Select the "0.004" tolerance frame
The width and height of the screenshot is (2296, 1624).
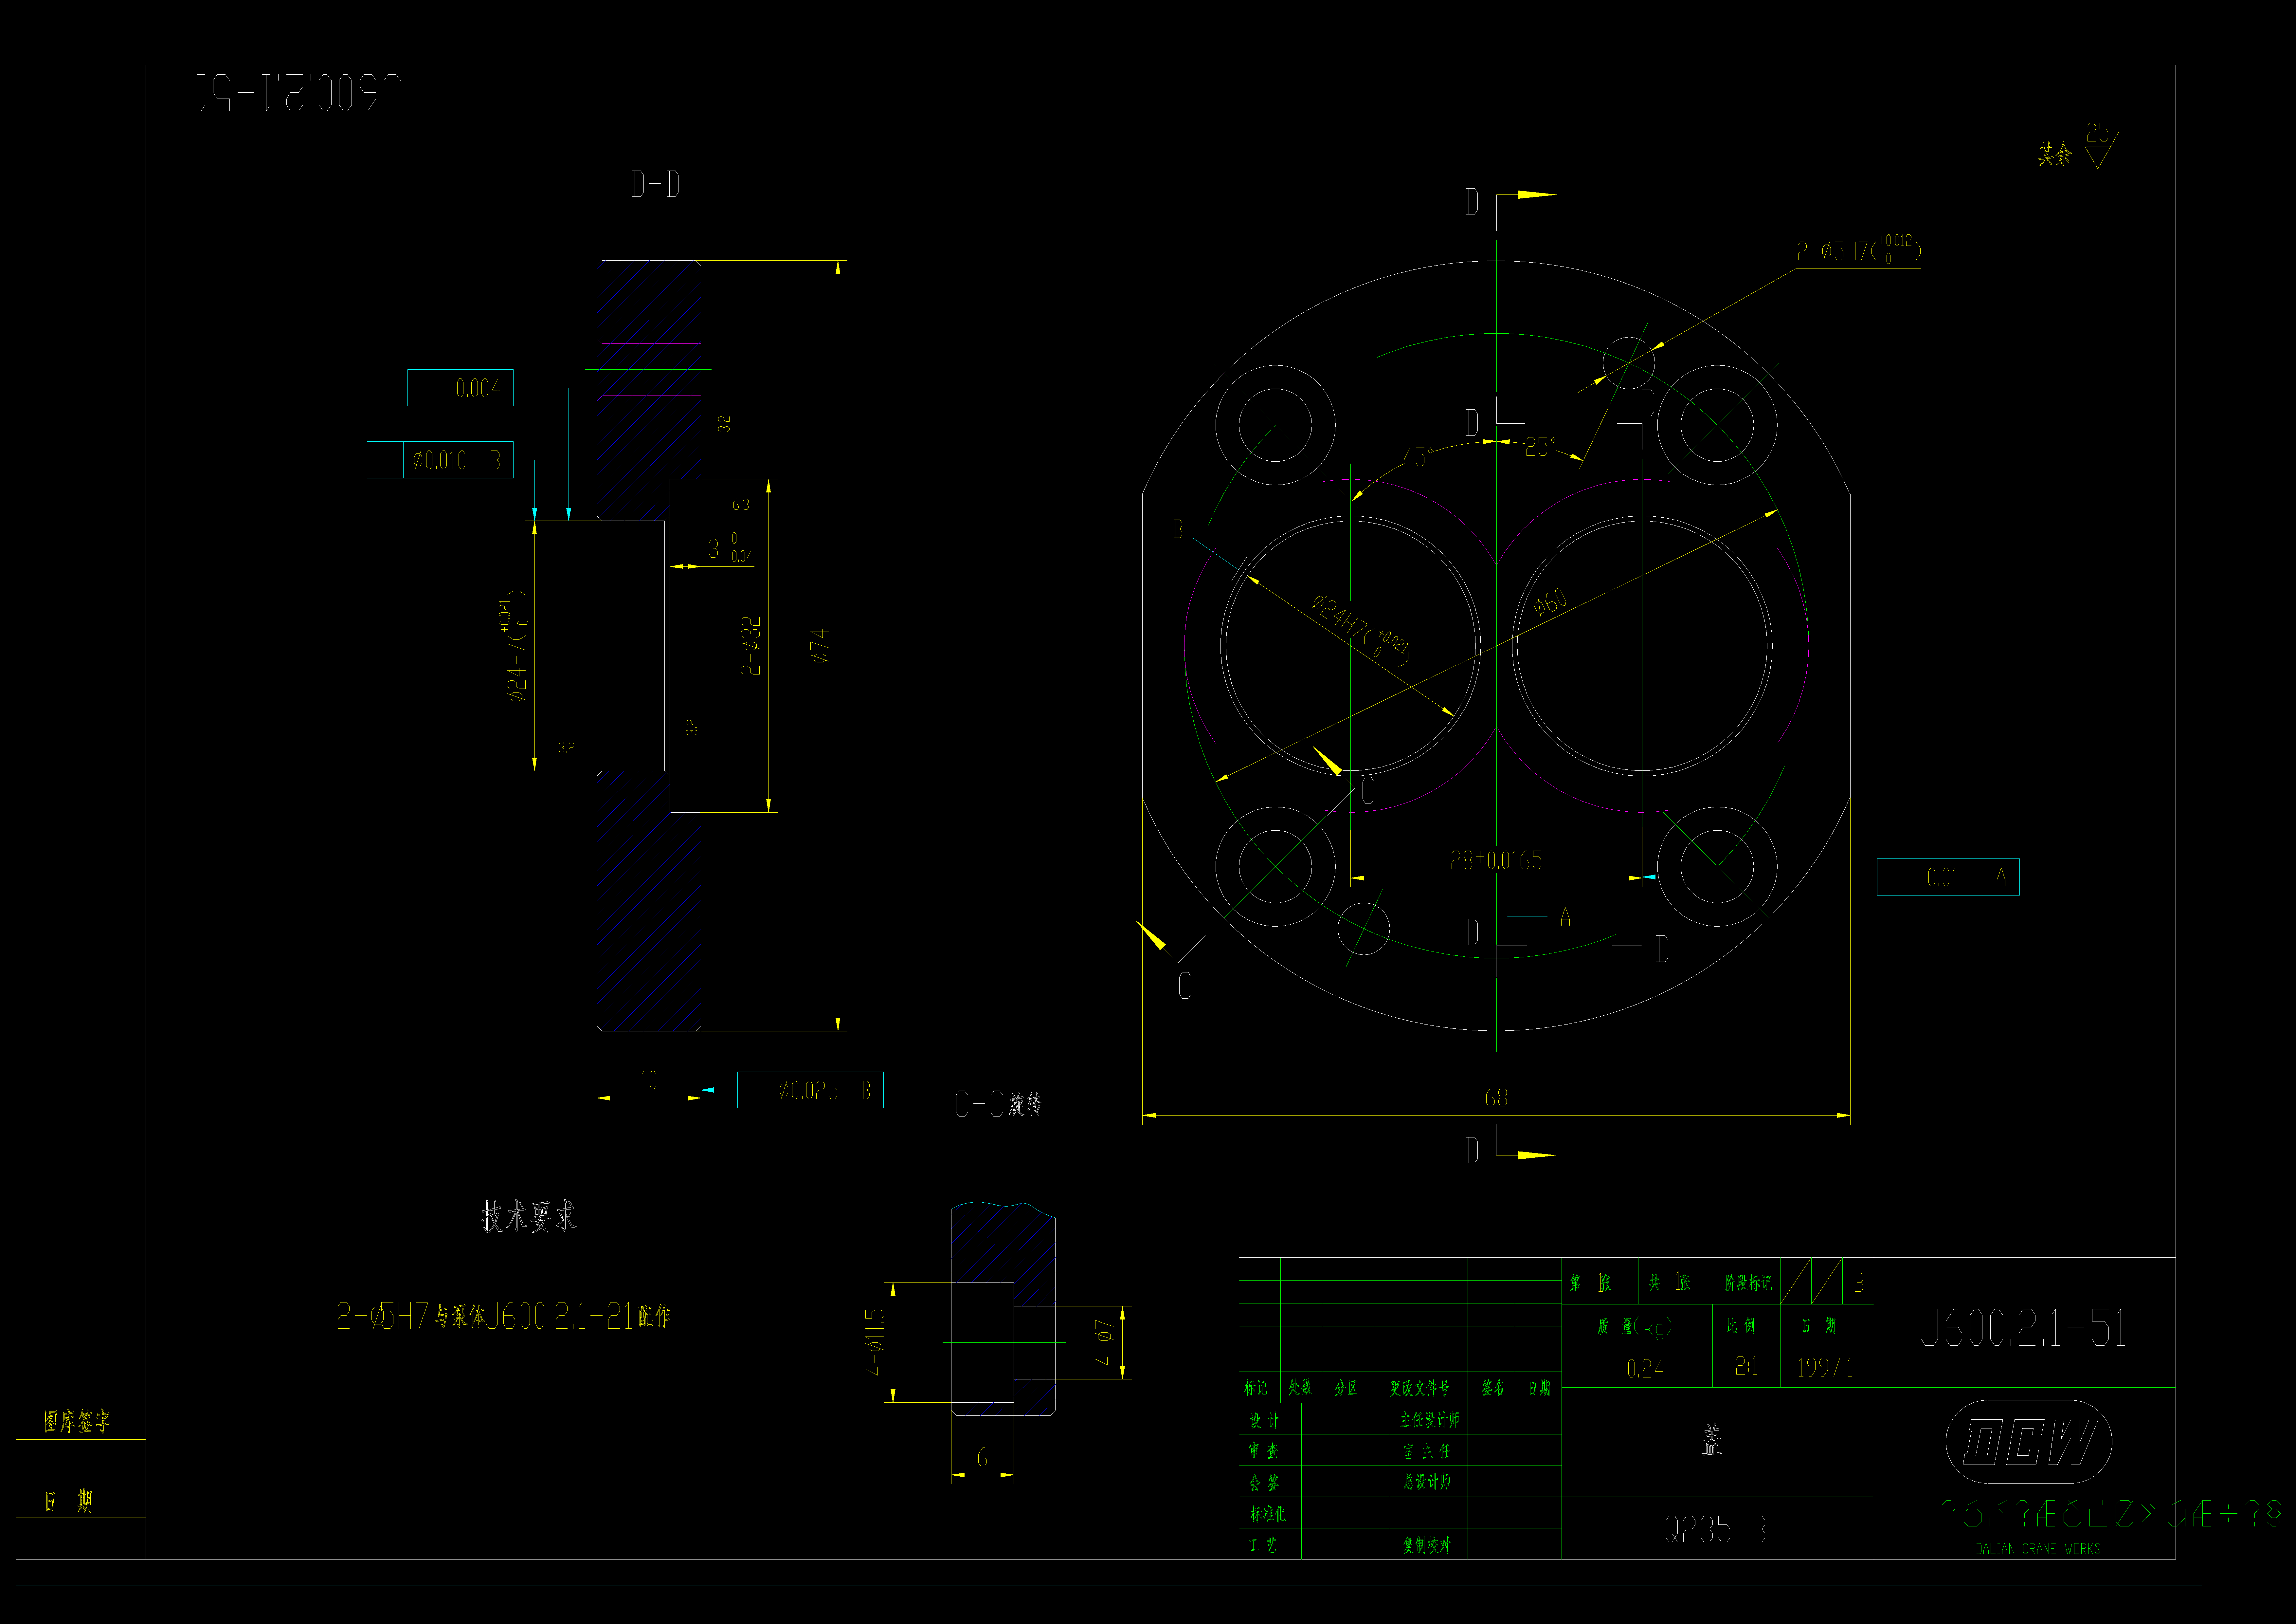[460, 388]
